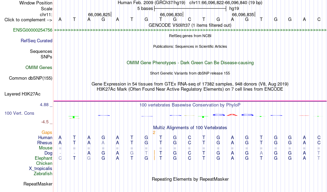The height and width of the screenshot is (192, 327).
Task: Click the Sequences label on the left
Action: (41, 51)
